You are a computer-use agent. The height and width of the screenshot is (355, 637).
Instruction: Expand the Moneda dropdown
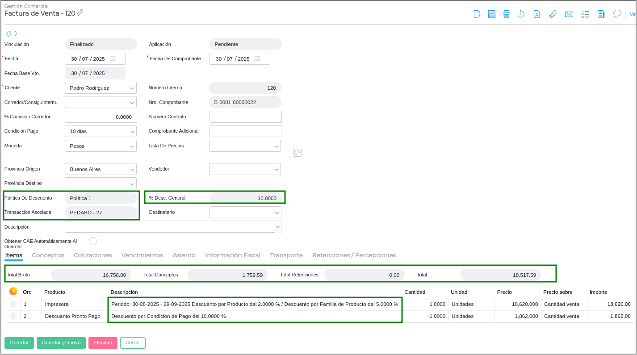(132, 146)
